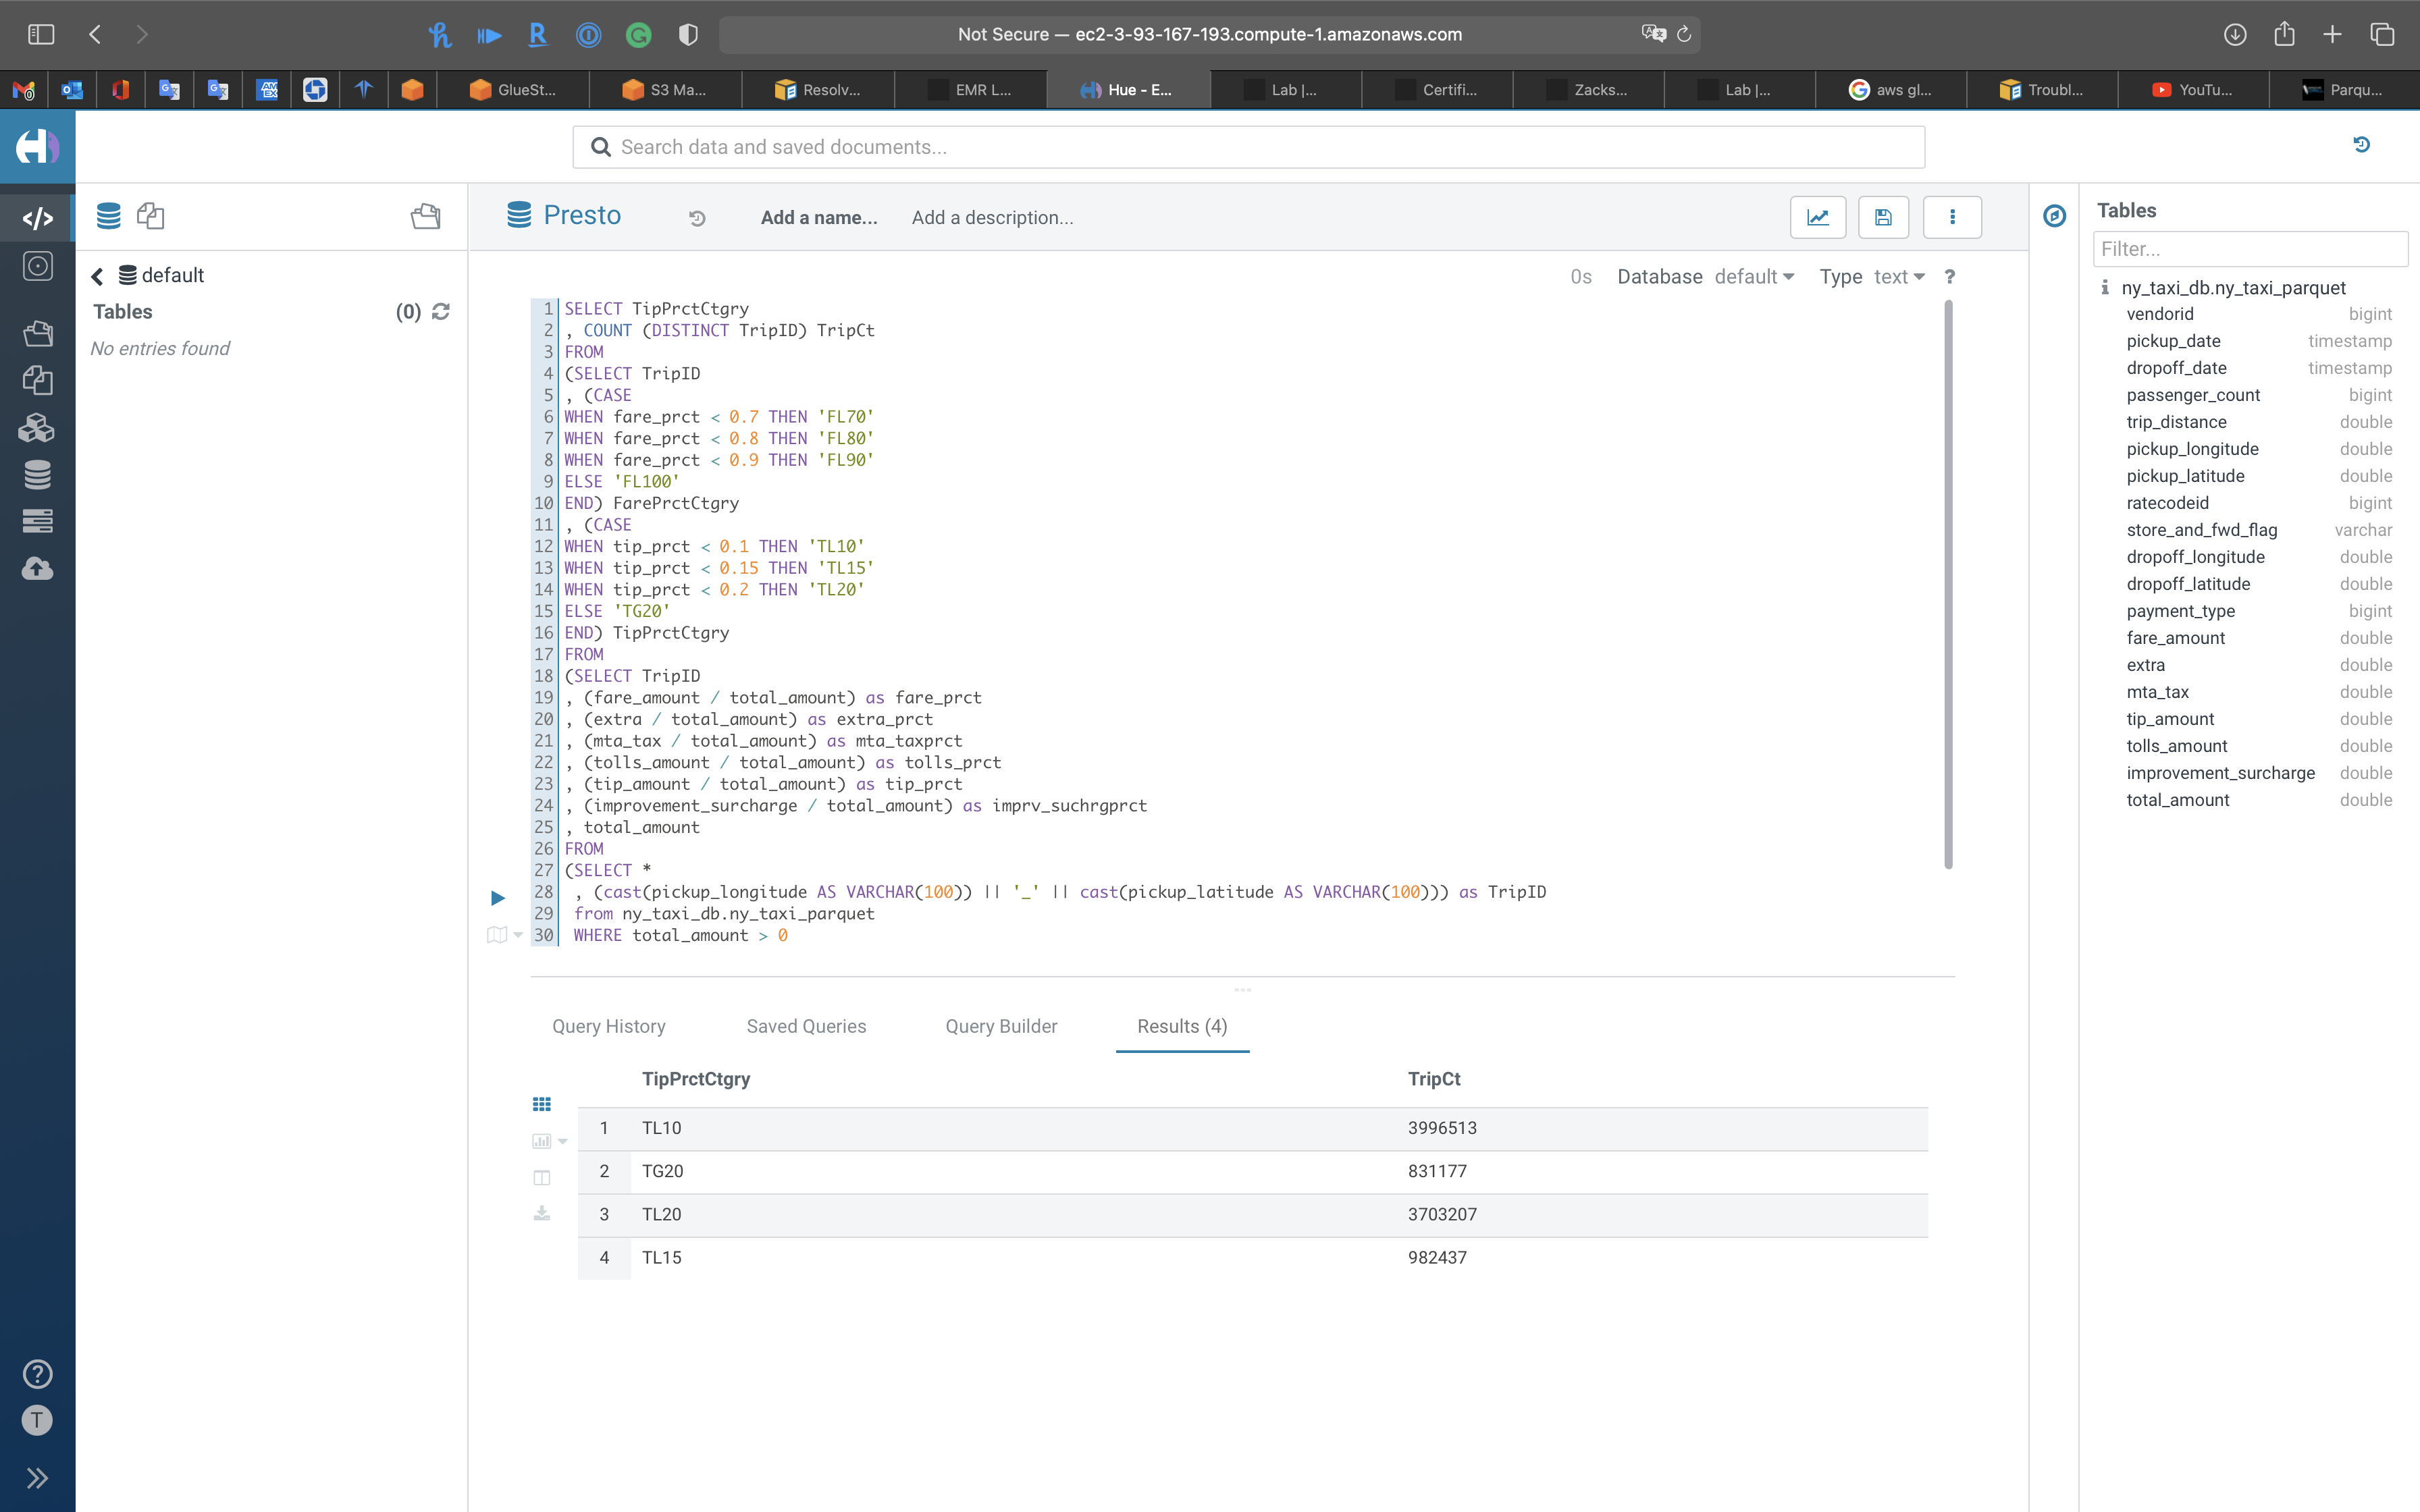Click the chart/line graph button in toolbar
The height and width of the screenshot is (1512, 2420).
click(x=1817, y=217)
